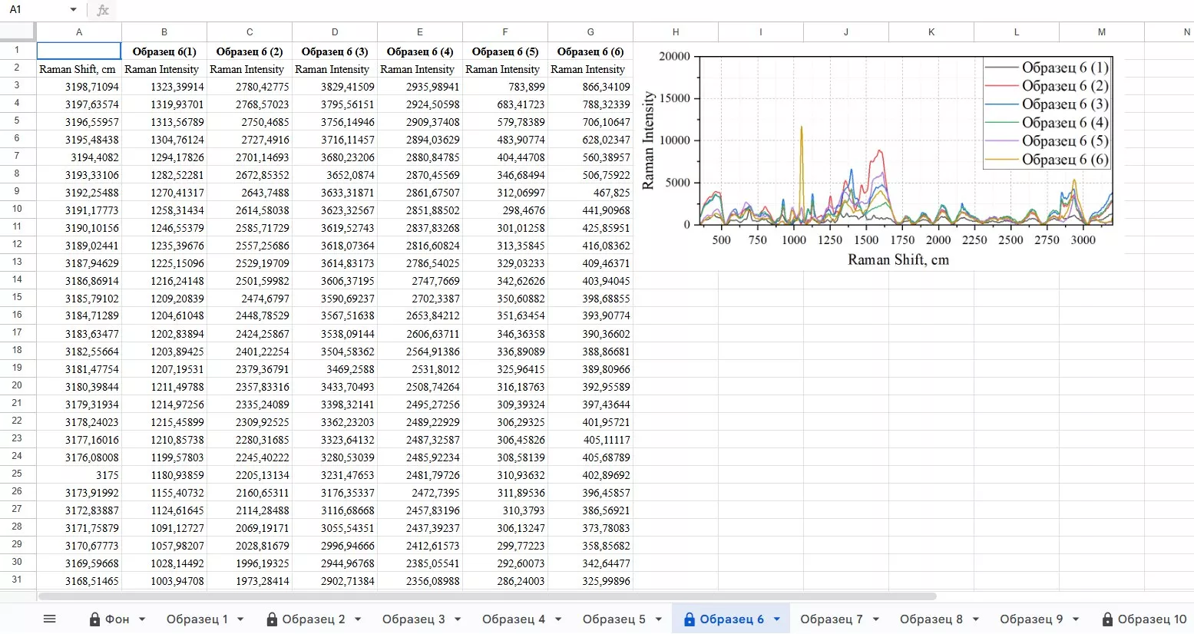
Task: Expand the Образец 6 tab menu arrow
Action: click(x=777, y=619)
